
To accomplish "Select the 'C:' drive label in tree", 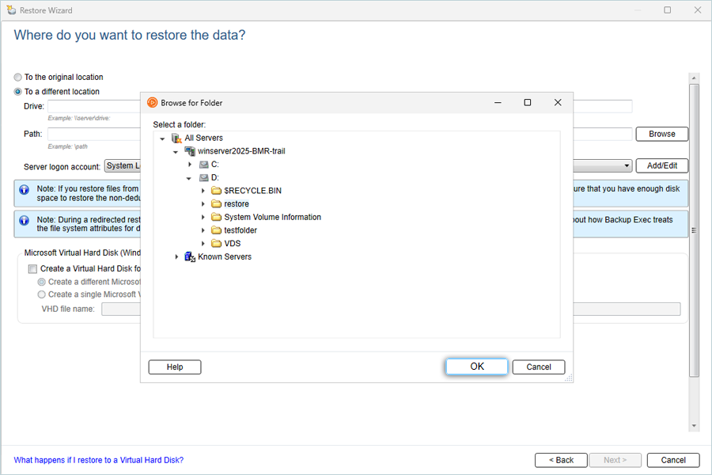I will pyautogui.click(x=214, y=164).
